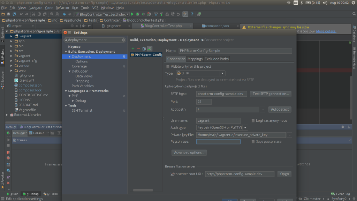Select the Vagrantfile in Project tree
This screenshot has width=357, height=201.
pos(27,110)
